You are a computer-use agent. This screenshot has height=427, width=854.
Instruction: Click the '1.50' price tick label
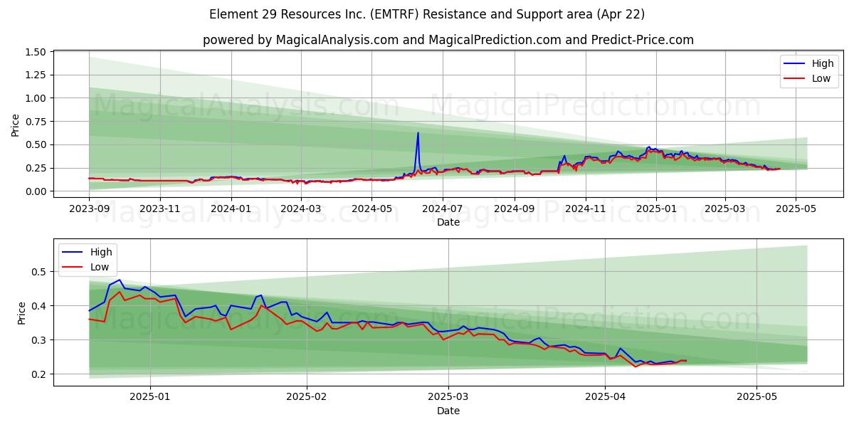(x=35, y=52)
